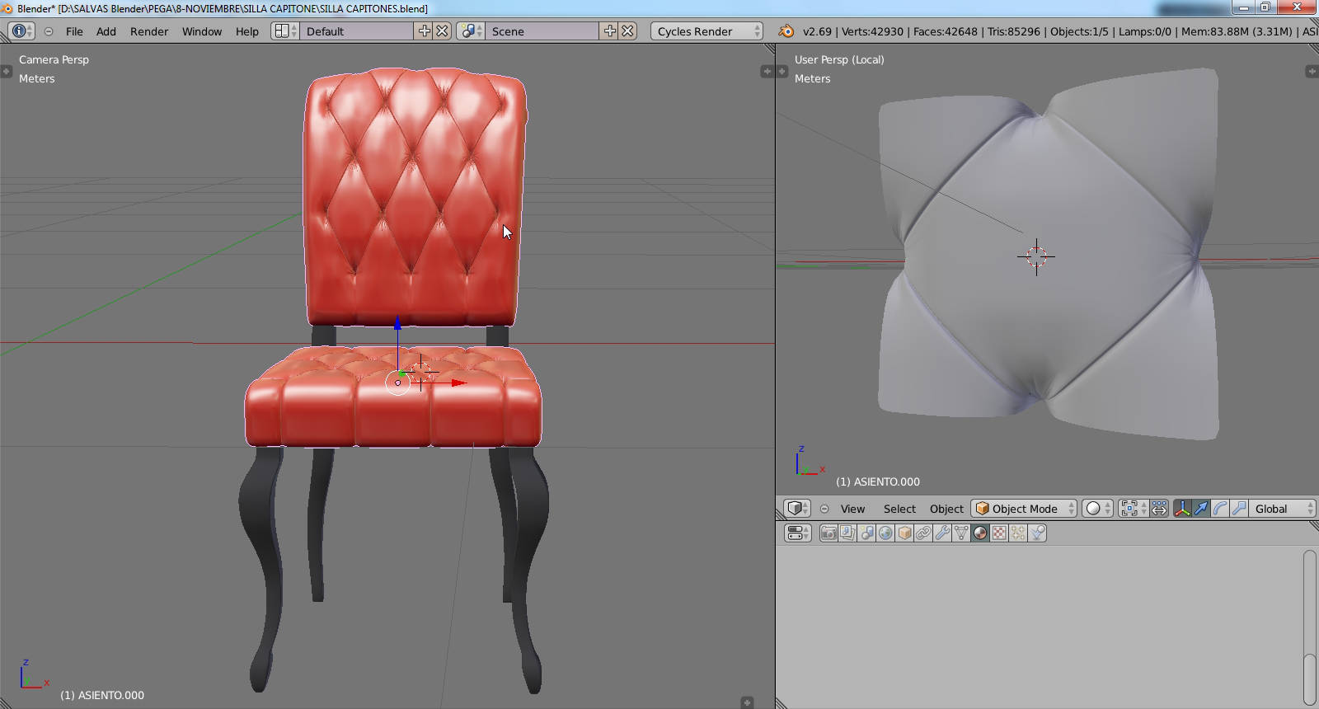The height and width of the screenshot is (709, 1319).
Task: Open the Object menu in 3D viewport
Action: [946, 509]
